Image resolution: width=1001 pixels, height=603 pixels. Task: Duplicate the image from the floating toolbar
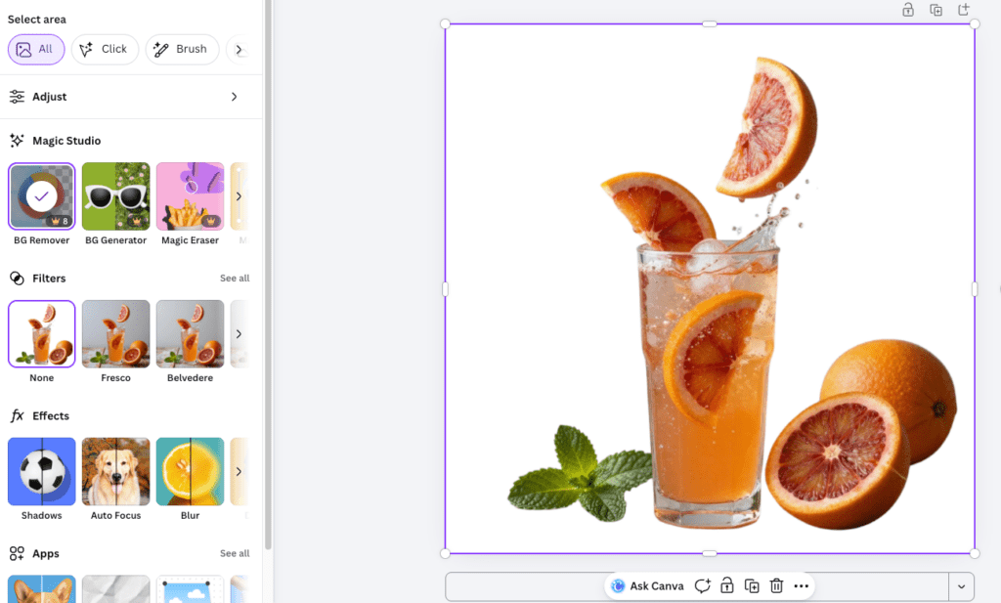point(752,586)
